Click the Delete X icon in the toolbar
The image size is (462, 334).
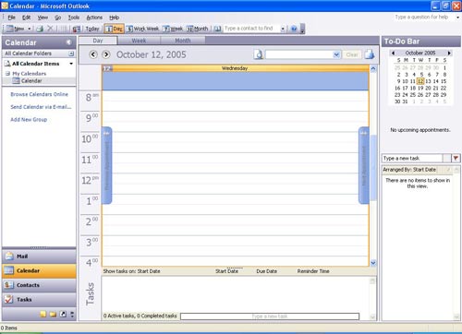pos(50,29)
